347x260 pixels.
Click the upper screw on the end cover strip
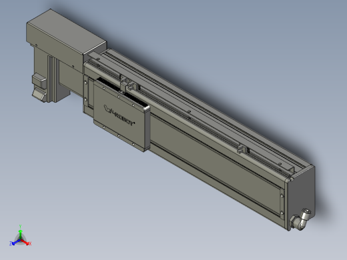coord(282,195)
